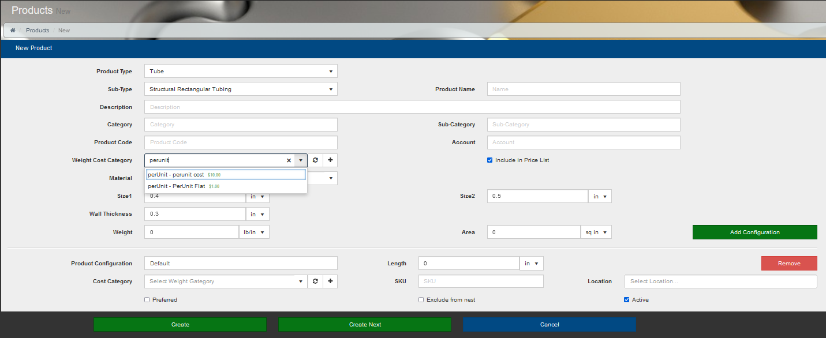Screen dimensions: 826x338
Task: Open the Product Type dropdown
Action: pyautogui.click(x=241, y=72)
